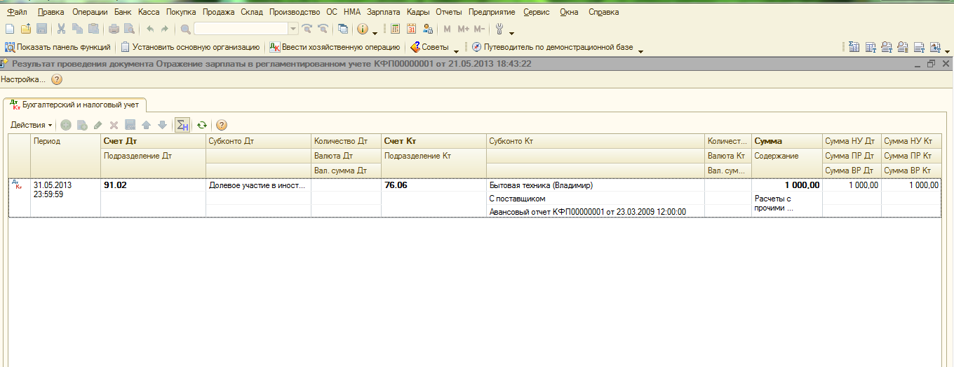
Task: Click the Move down arrow icon
Action: 162,125
